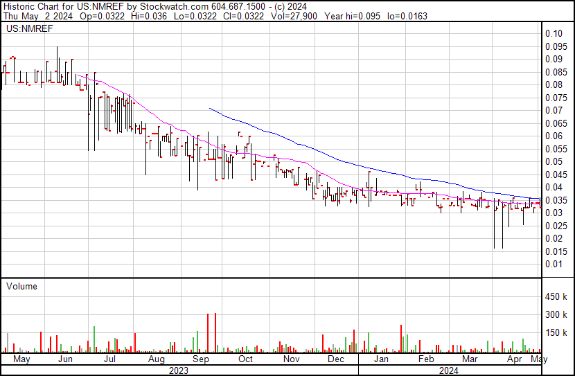Click the Dec month label
Viewport: 575px width, 376px height.
pos(336,359)
